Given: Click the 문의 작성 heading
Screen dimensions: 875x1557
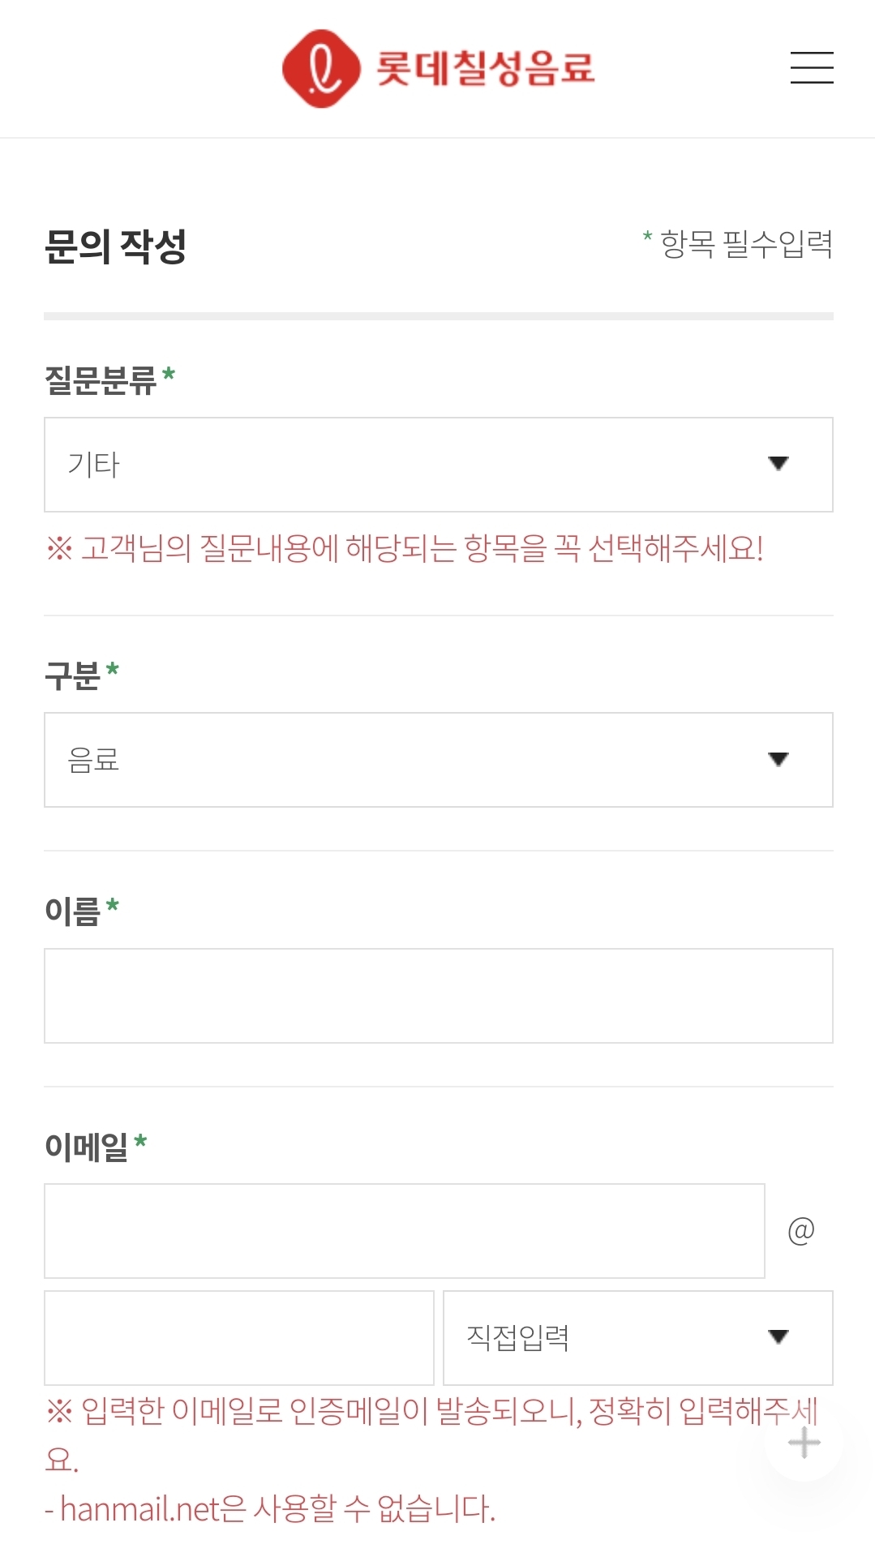Looking at the screenshot, I should coord(115,246).
